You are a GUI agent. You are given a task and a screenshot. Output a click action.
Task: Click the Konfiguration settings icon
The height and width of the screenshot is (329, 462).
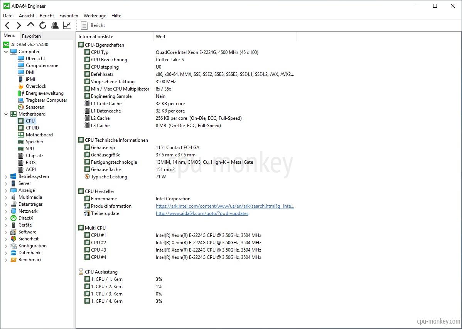(13, 246)
